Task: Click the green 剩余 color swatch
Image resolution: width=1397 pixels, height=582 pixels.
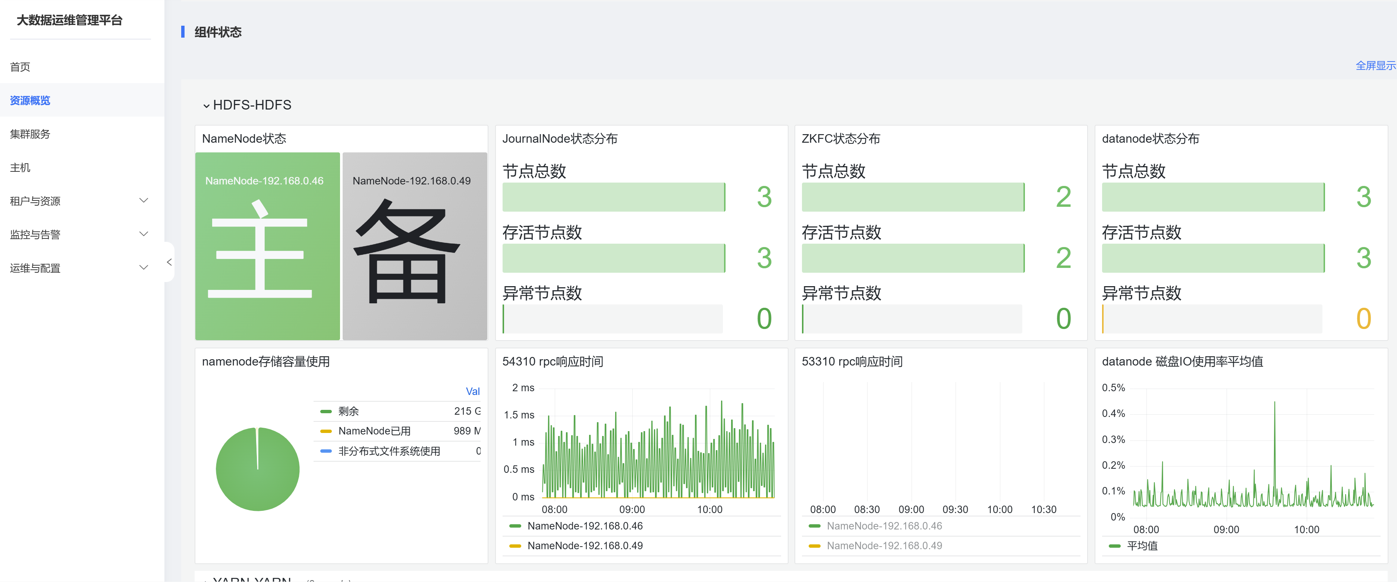Action: pyautogui.click(x=326, y=411)
